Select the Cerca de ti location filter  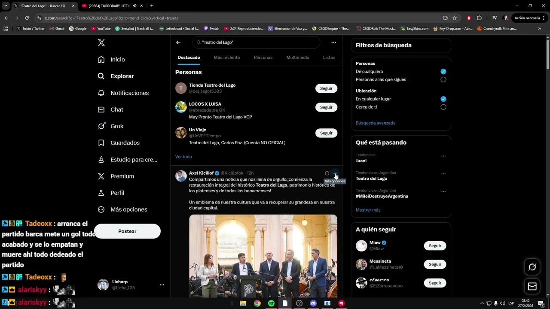coord(443,107)
